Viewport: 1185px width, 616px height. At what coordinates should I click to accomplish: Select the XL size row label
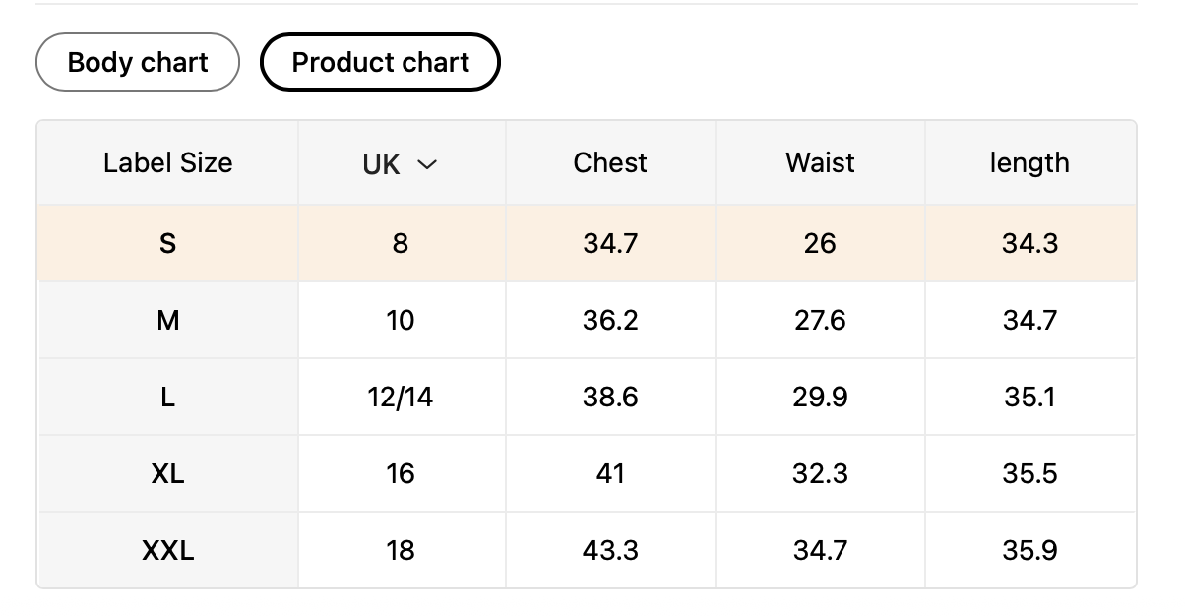pos(167,473)
